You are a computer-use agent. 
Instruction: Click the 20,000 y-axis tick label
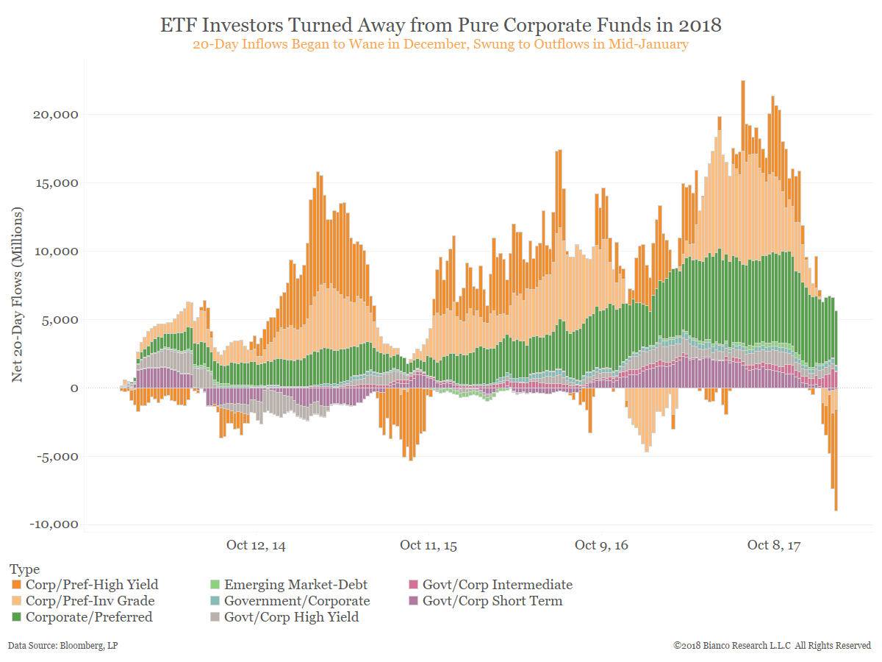pyautogui.click(x=54, y=115)
